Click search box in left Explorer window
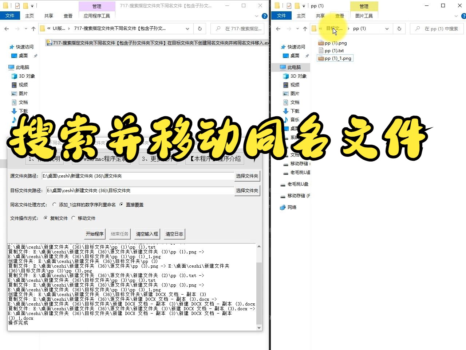 (x=237, y=28)
